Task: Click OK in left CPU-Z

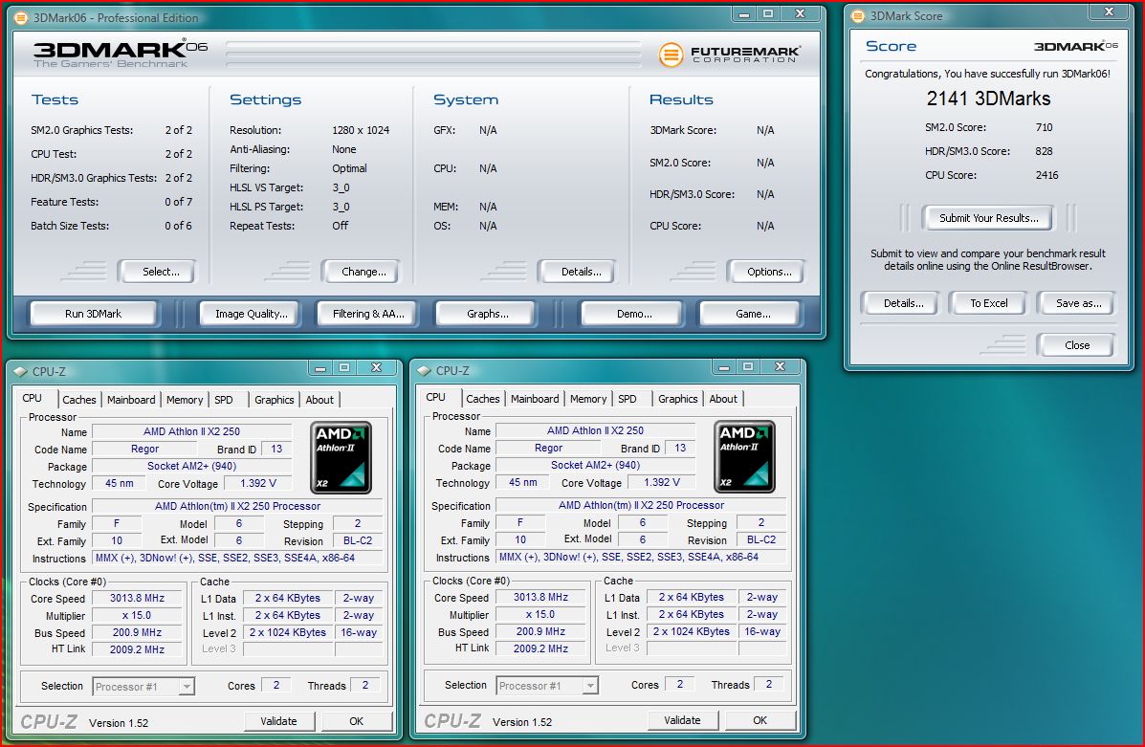Action: point(357,721)
